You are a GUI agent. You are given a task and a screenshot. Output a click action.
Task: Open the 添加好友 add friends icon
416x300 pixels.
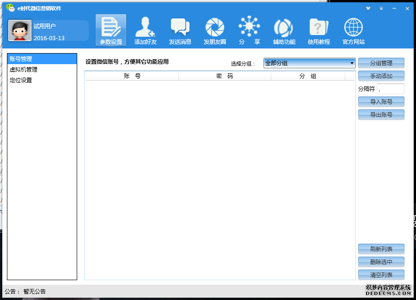coord(146,30)
